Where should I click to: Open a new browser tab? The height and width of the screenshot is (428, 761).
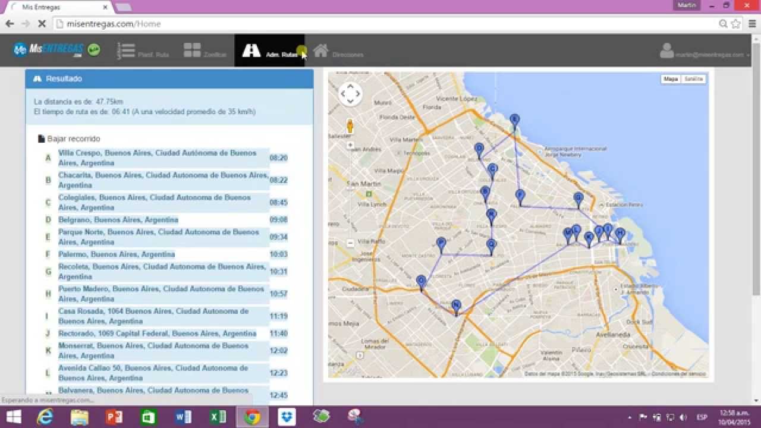[123, 7]
